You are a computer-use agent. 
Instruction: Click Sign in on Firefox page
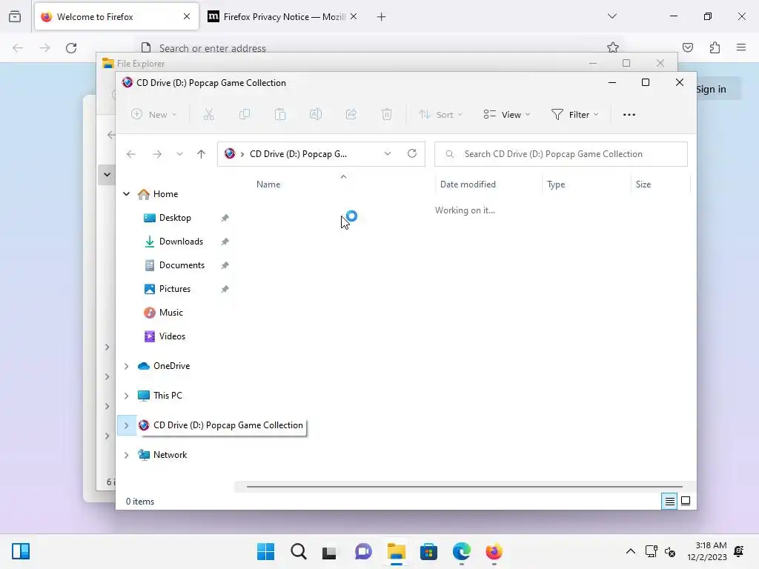click(x=711, y=89)
